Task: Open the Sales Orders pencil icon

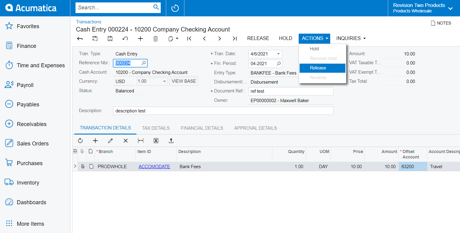Action: (x=9, y=143)
